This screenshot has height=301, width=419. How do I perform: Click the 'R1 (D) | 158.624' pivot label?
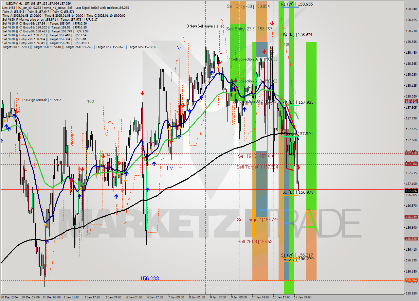pos(297,34)
